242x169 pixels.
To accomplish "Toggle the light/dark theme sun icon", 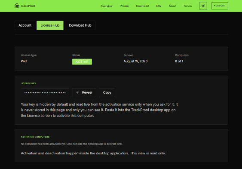I will click(x=203, y=6).
